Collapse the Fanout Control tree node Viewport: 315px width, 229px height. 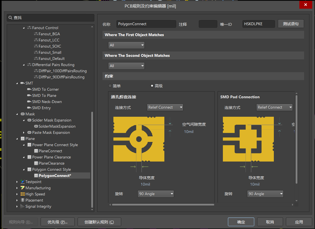click(24, 28)
